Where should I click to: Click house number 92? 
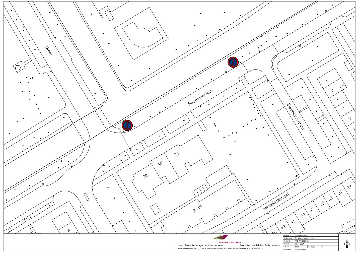pos(161,163)
